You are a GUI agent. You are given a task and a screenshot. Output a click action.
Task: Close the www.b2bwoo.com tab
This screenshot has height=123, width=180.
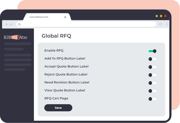click(x=65, y=17)
